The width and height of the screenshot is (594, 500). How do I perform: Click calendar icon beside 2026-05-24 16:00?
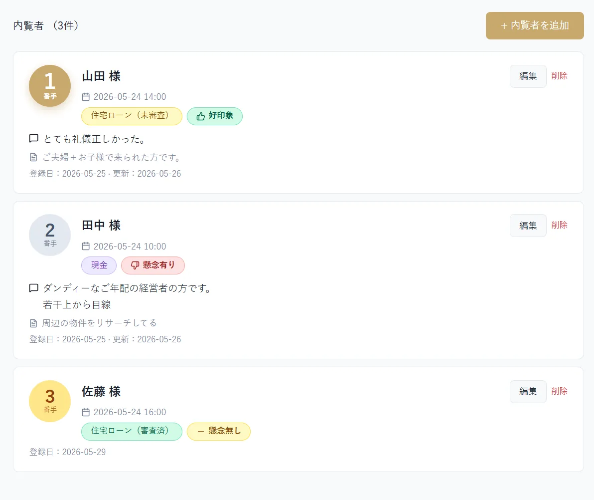pos(86,412)
